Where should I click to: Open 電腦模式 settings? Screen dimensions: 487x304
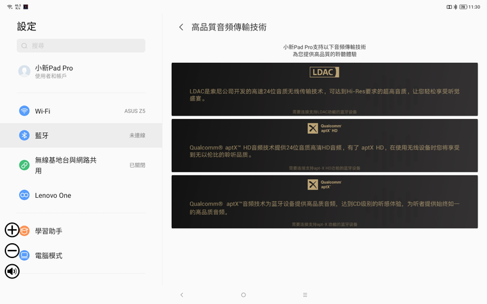click(81, 255)
